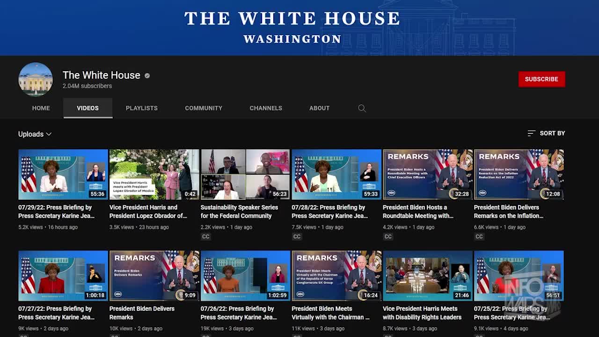Click 0:42 duration badge on Harris video
Image resolution: width=599 pixels, height=337 pixels.
coord(190,194)
